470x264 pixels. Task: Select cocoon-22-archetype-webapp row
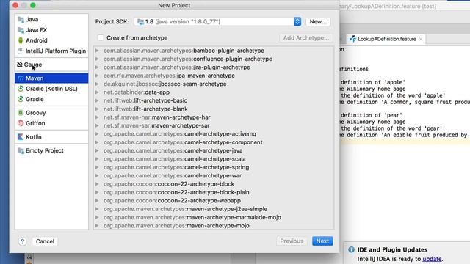coord(214,200)
